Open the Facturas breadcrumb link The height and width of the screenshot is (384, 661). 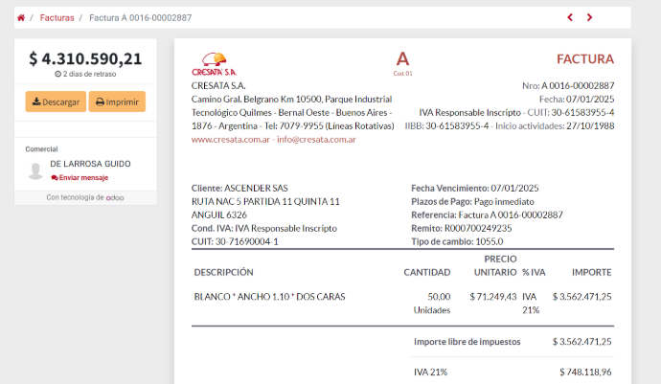click(x=57, y=18)
